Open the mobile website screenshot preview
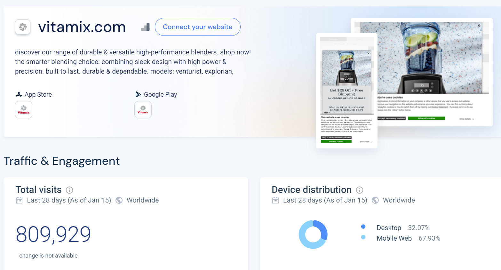The width and height of the screenshot is (501, 270). pos(347,91)
